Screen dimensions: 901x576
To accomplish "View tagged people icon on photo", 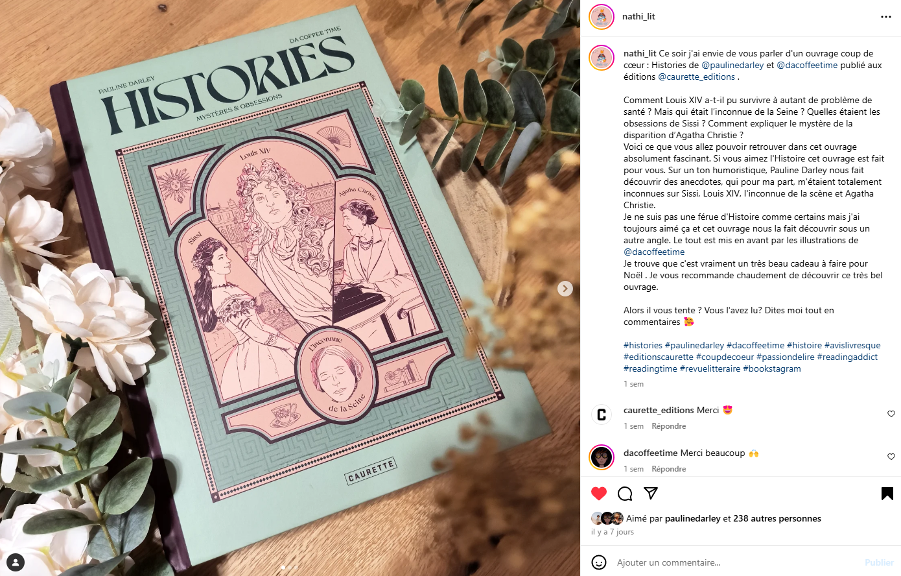I will (16, 562).
